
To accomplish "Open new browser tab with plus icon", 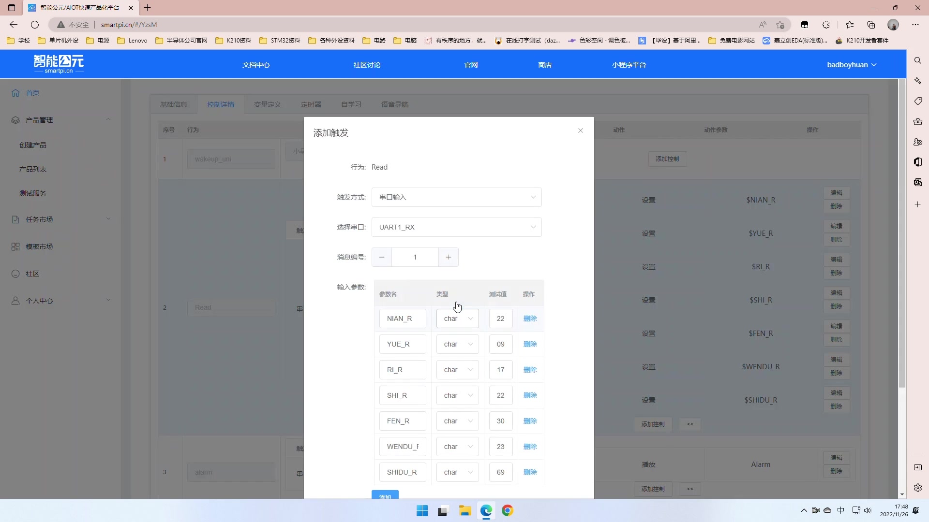I will pyautogui.click(x=148, y=8).
